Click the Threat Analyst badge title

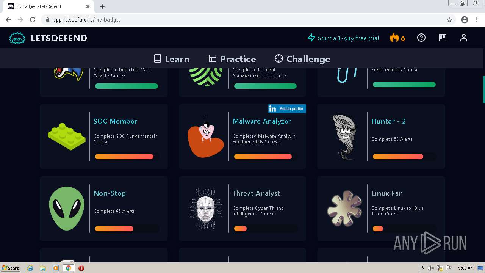pos(256,193)
